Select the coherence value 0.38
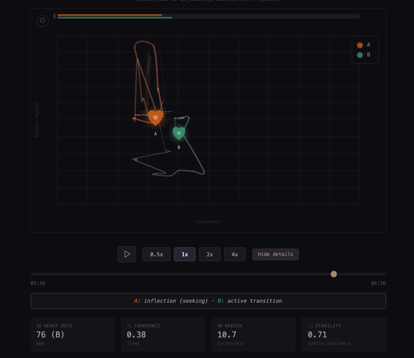The image size is (414, 358). click(x=136, y=335)
